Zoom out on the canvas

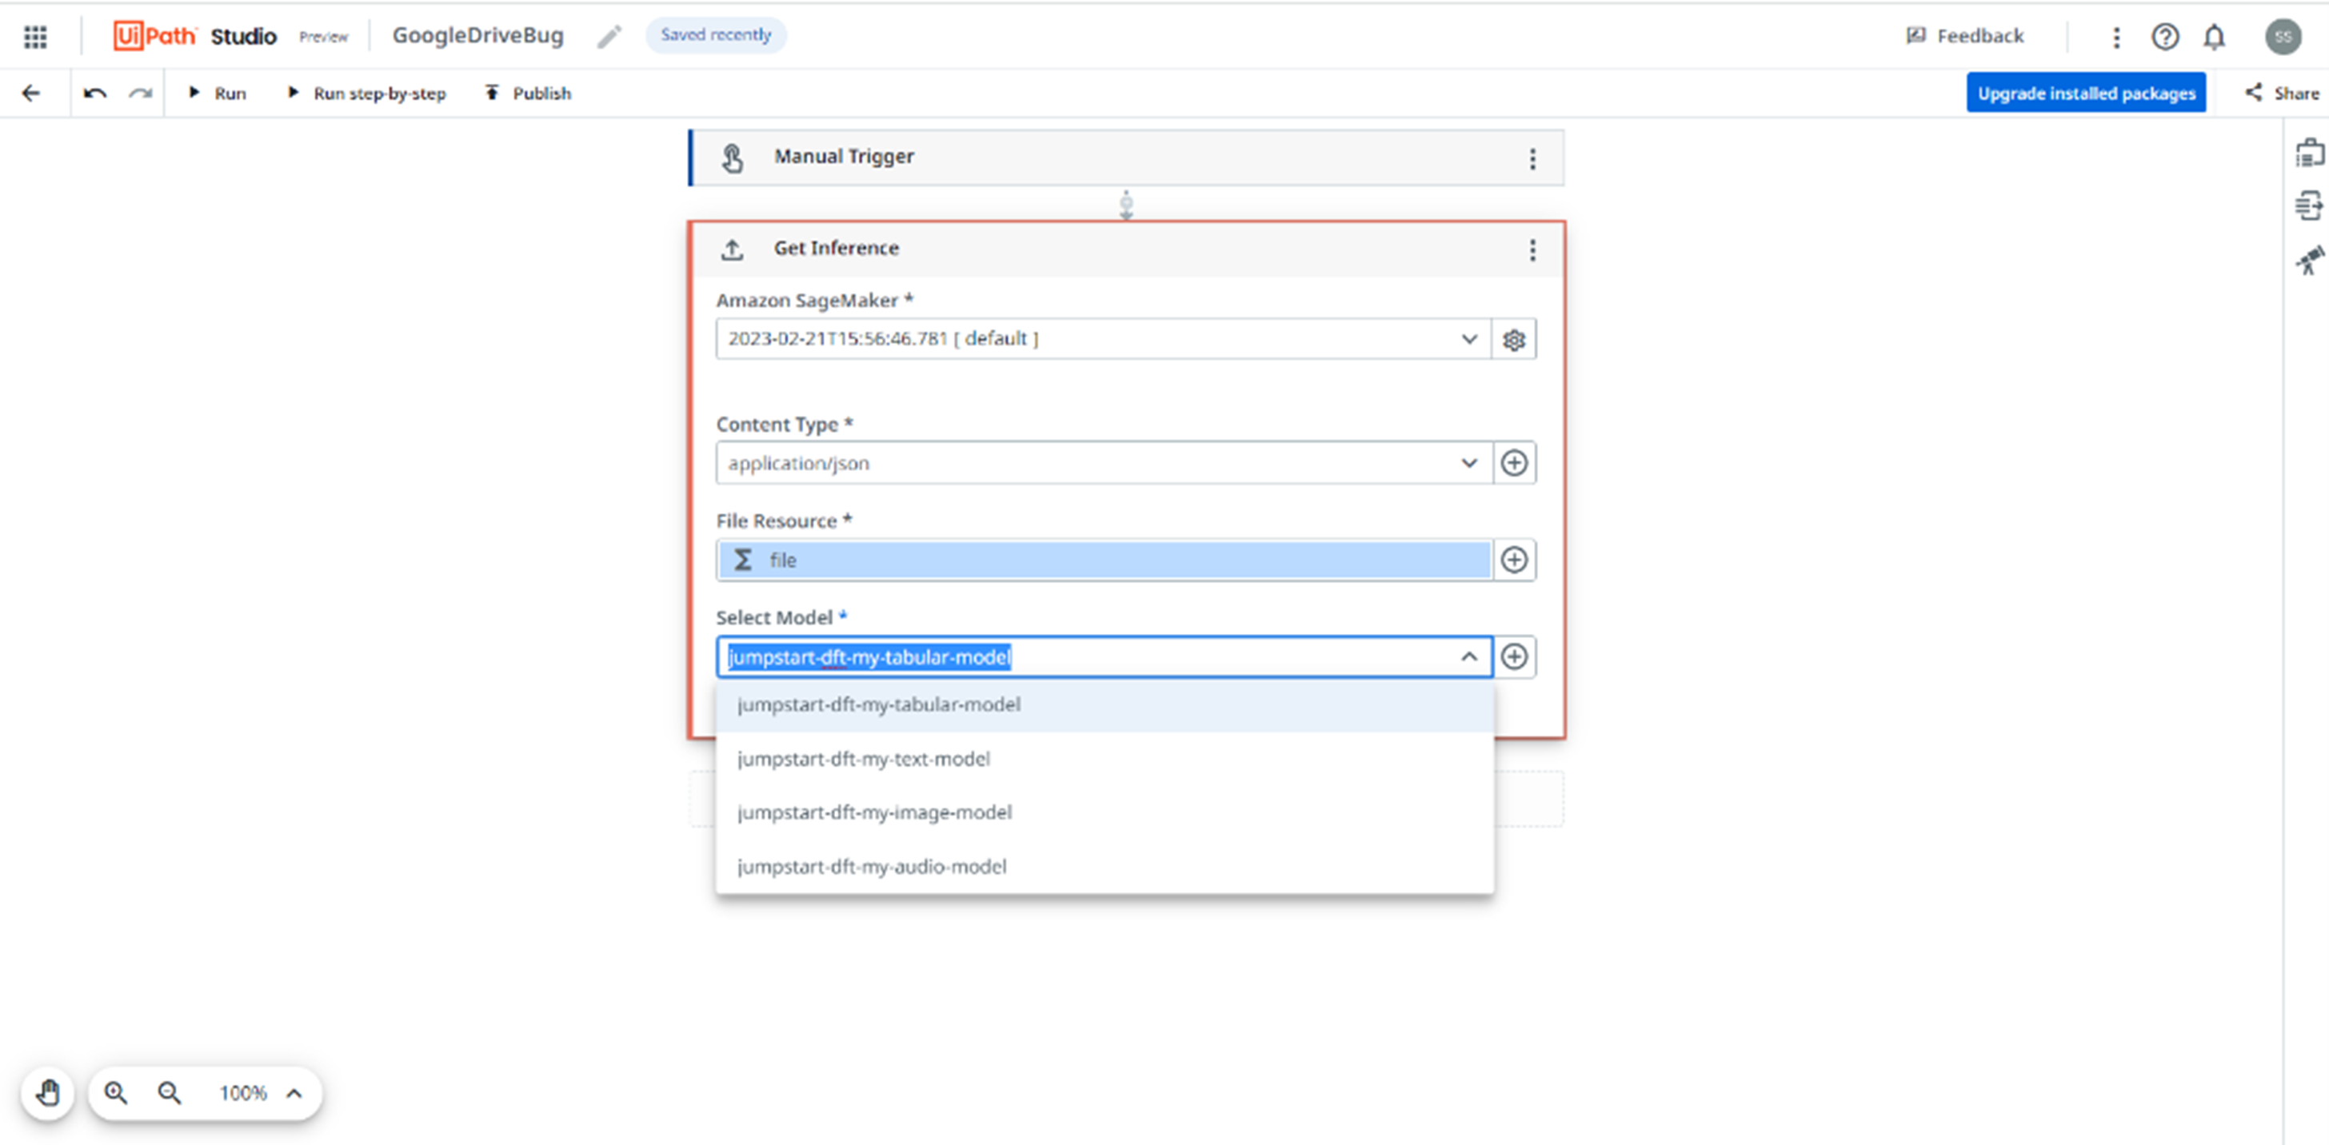coord(170,1094)
